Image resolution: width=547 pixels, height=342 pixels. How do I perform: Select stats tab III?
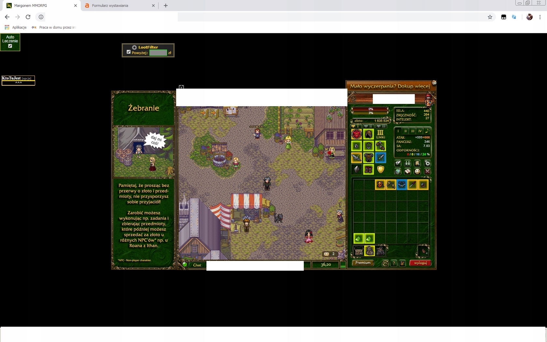pos(413,131)
